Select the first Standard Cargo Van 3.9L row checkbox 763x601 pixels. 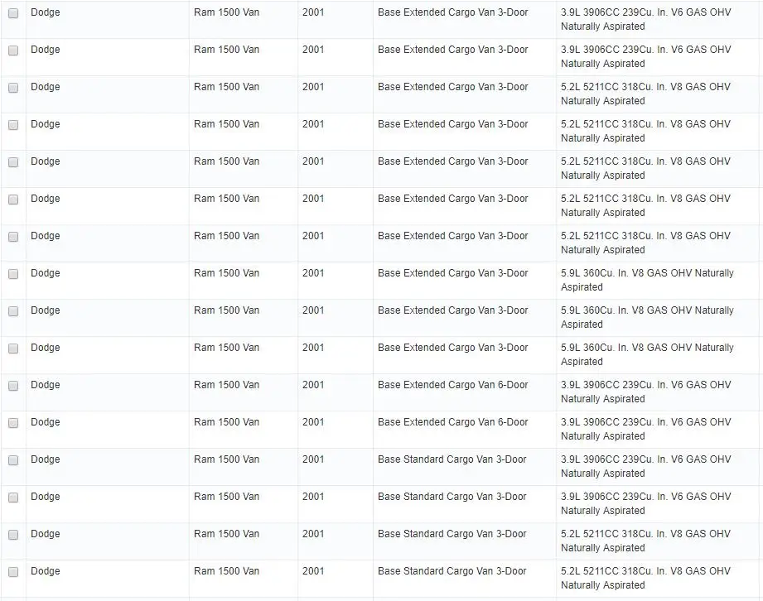13,460
